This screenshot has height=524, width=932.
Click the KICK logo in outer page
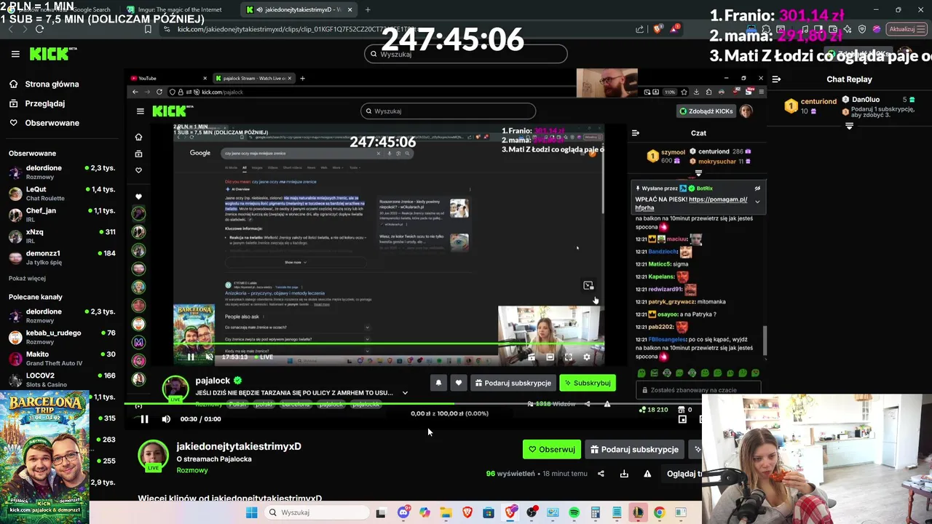[52, 54]
